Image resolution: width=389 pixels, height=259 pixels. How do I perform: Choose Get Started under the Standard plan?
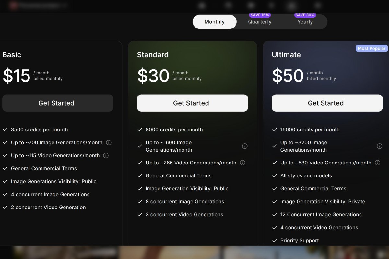click(x=193, y=103)
